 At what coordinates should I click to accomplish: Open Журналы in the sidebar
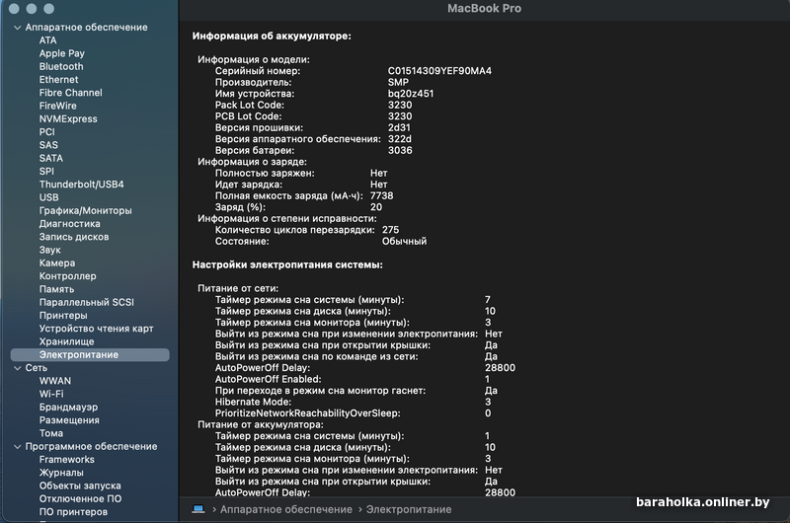coord(61,473)
